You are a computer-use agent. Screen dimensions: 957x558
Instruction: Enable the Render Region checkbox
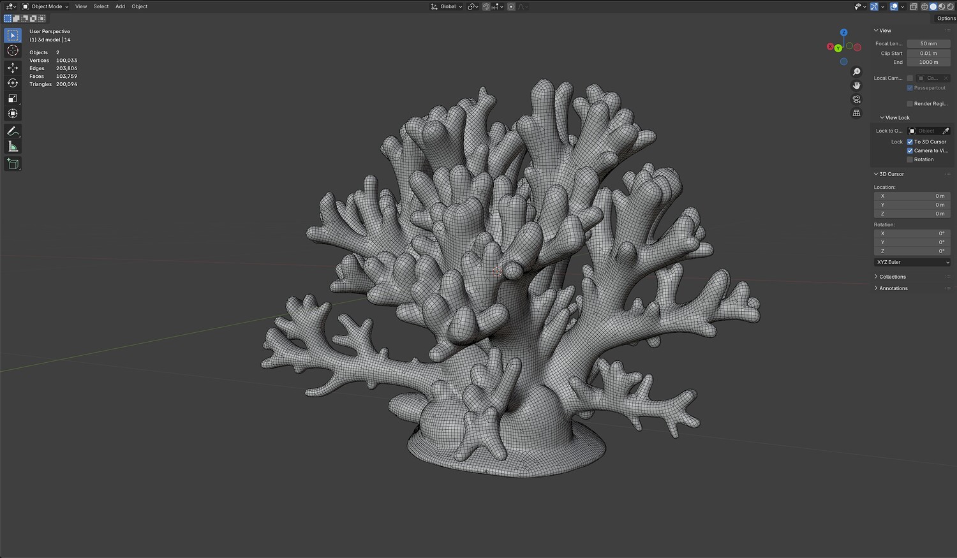(910, 104)
